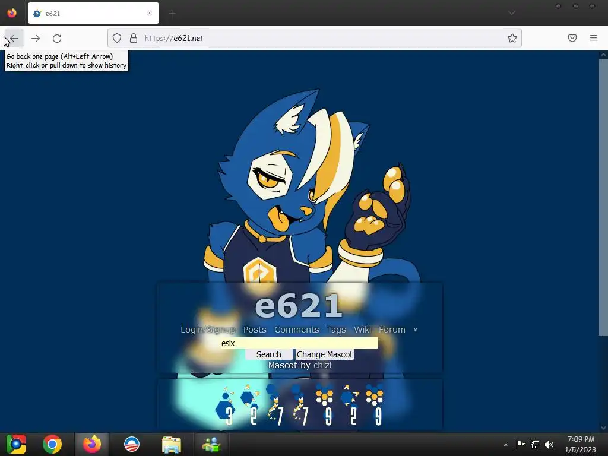The height and width of the screenshot is (456, 608).
Task: Click the page vertical scrollbar thumb
Action: (x=603, y=197)
